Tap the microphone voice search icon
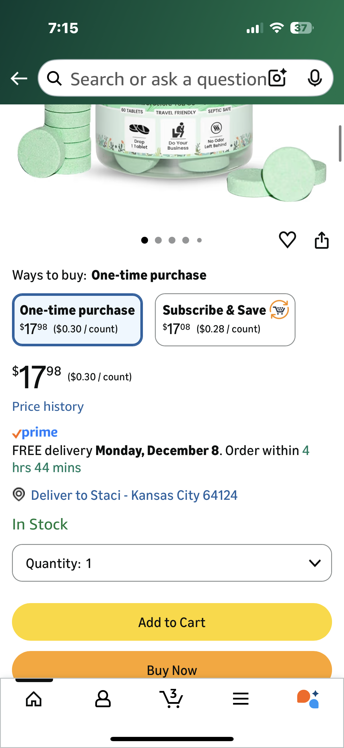Image resolution: width=344 pixels, height=748 pixels. (x=315, y=78)
